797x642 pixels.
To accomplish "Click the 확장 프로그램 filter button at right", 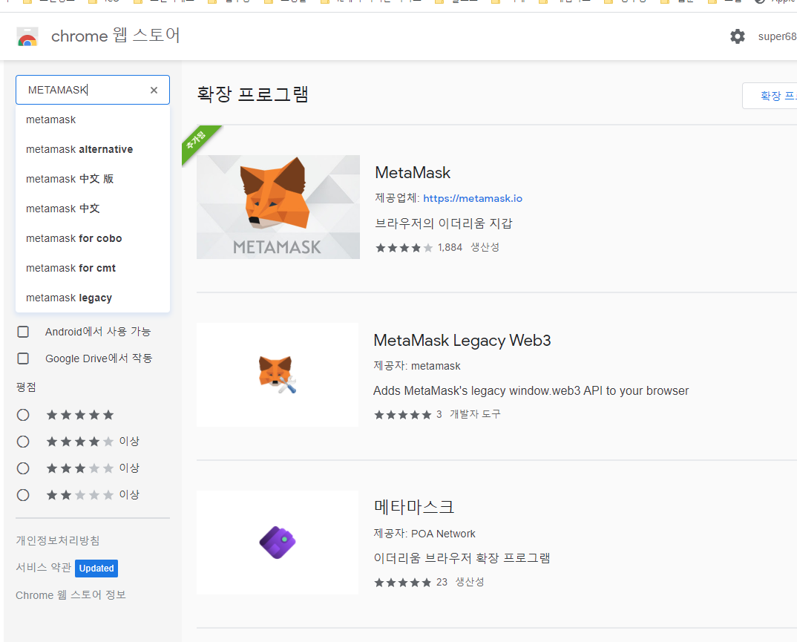I will click(770, 96).
